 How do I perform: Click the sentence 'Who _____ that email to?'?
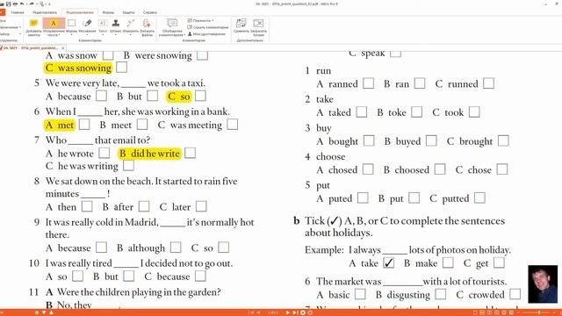click(x=97, y=140)
